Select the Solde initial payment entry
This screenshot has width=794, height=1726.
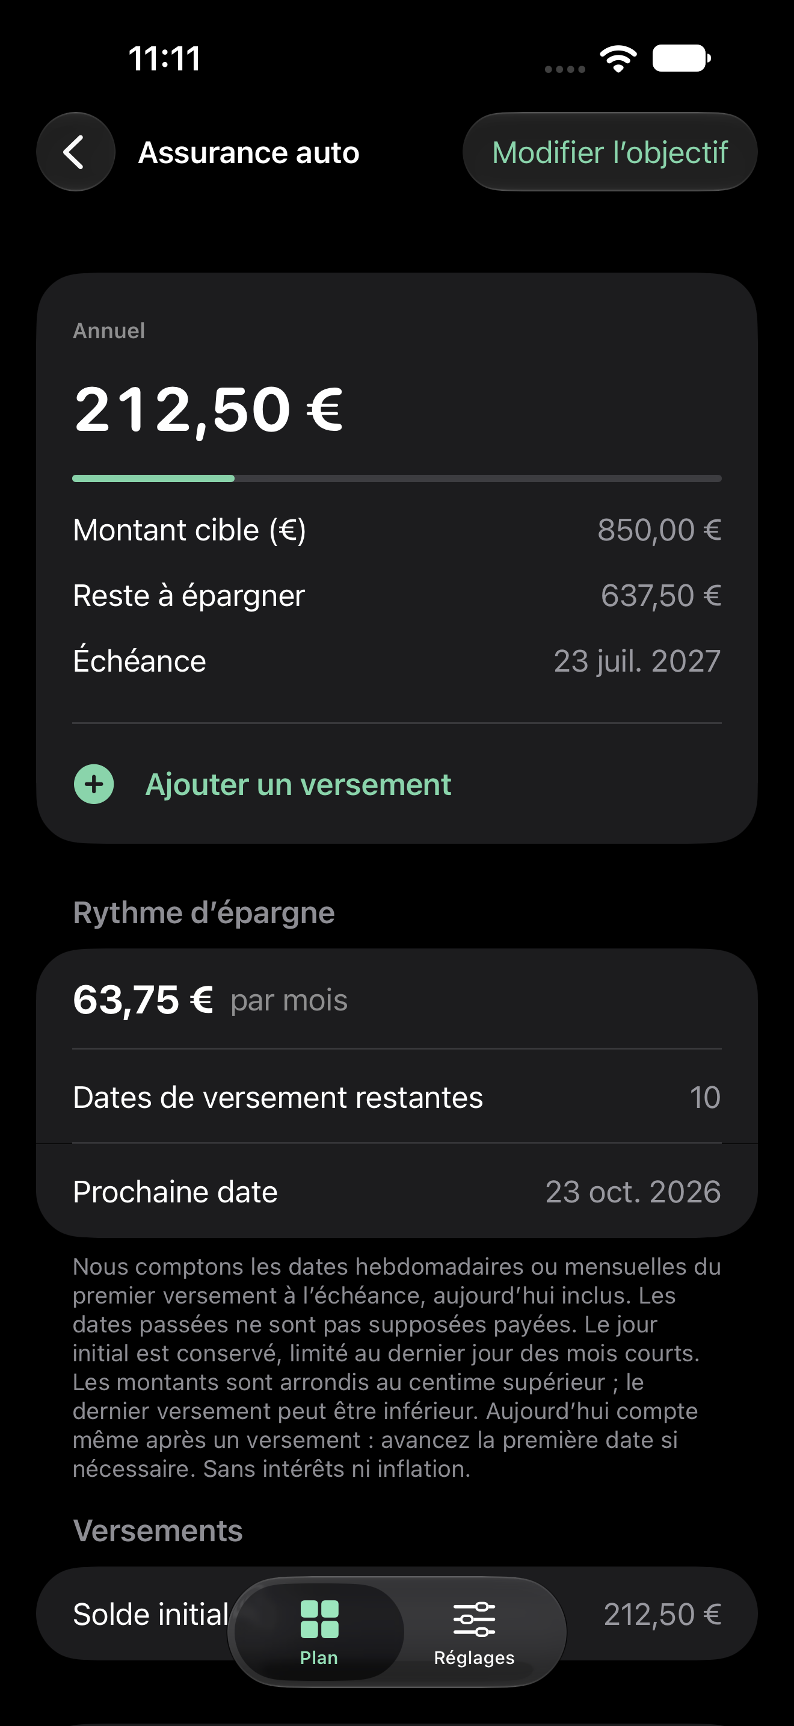397,1614
